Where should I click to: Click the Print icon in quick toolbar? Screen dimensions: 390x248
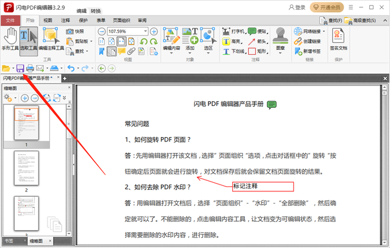point(30,68)
